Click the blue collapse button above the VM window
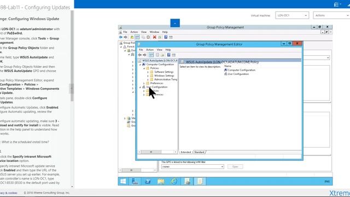Screen dimensions: 350x197 [x=175, y=23]
